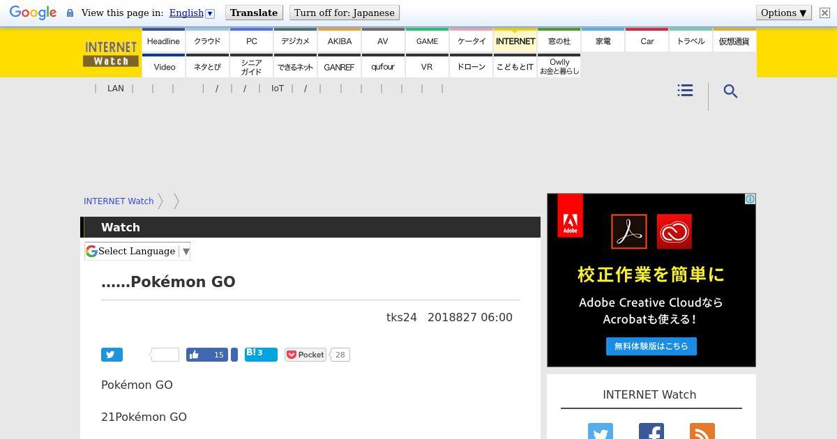Open the PC tab
837x439 pixels.
tap(251, 41)
